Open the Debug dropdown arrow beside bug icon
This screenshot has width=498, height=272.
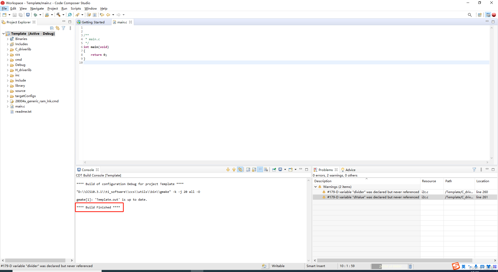coord(40,15)
